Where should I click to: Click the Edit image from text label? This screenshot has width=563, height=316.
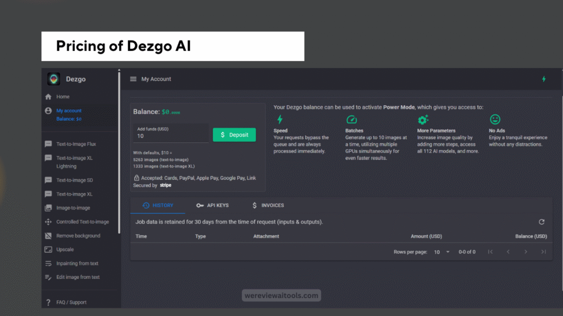click(78, 277)
